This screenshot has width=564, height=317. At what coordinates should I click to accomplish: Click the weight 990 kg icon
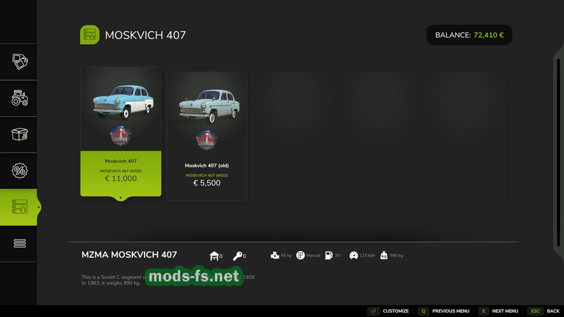pos(384,255)
